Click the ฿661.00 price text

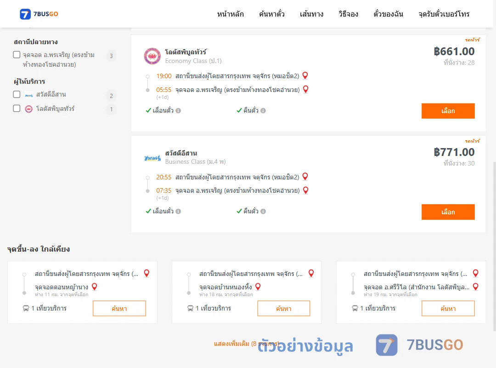coord(454,52)
